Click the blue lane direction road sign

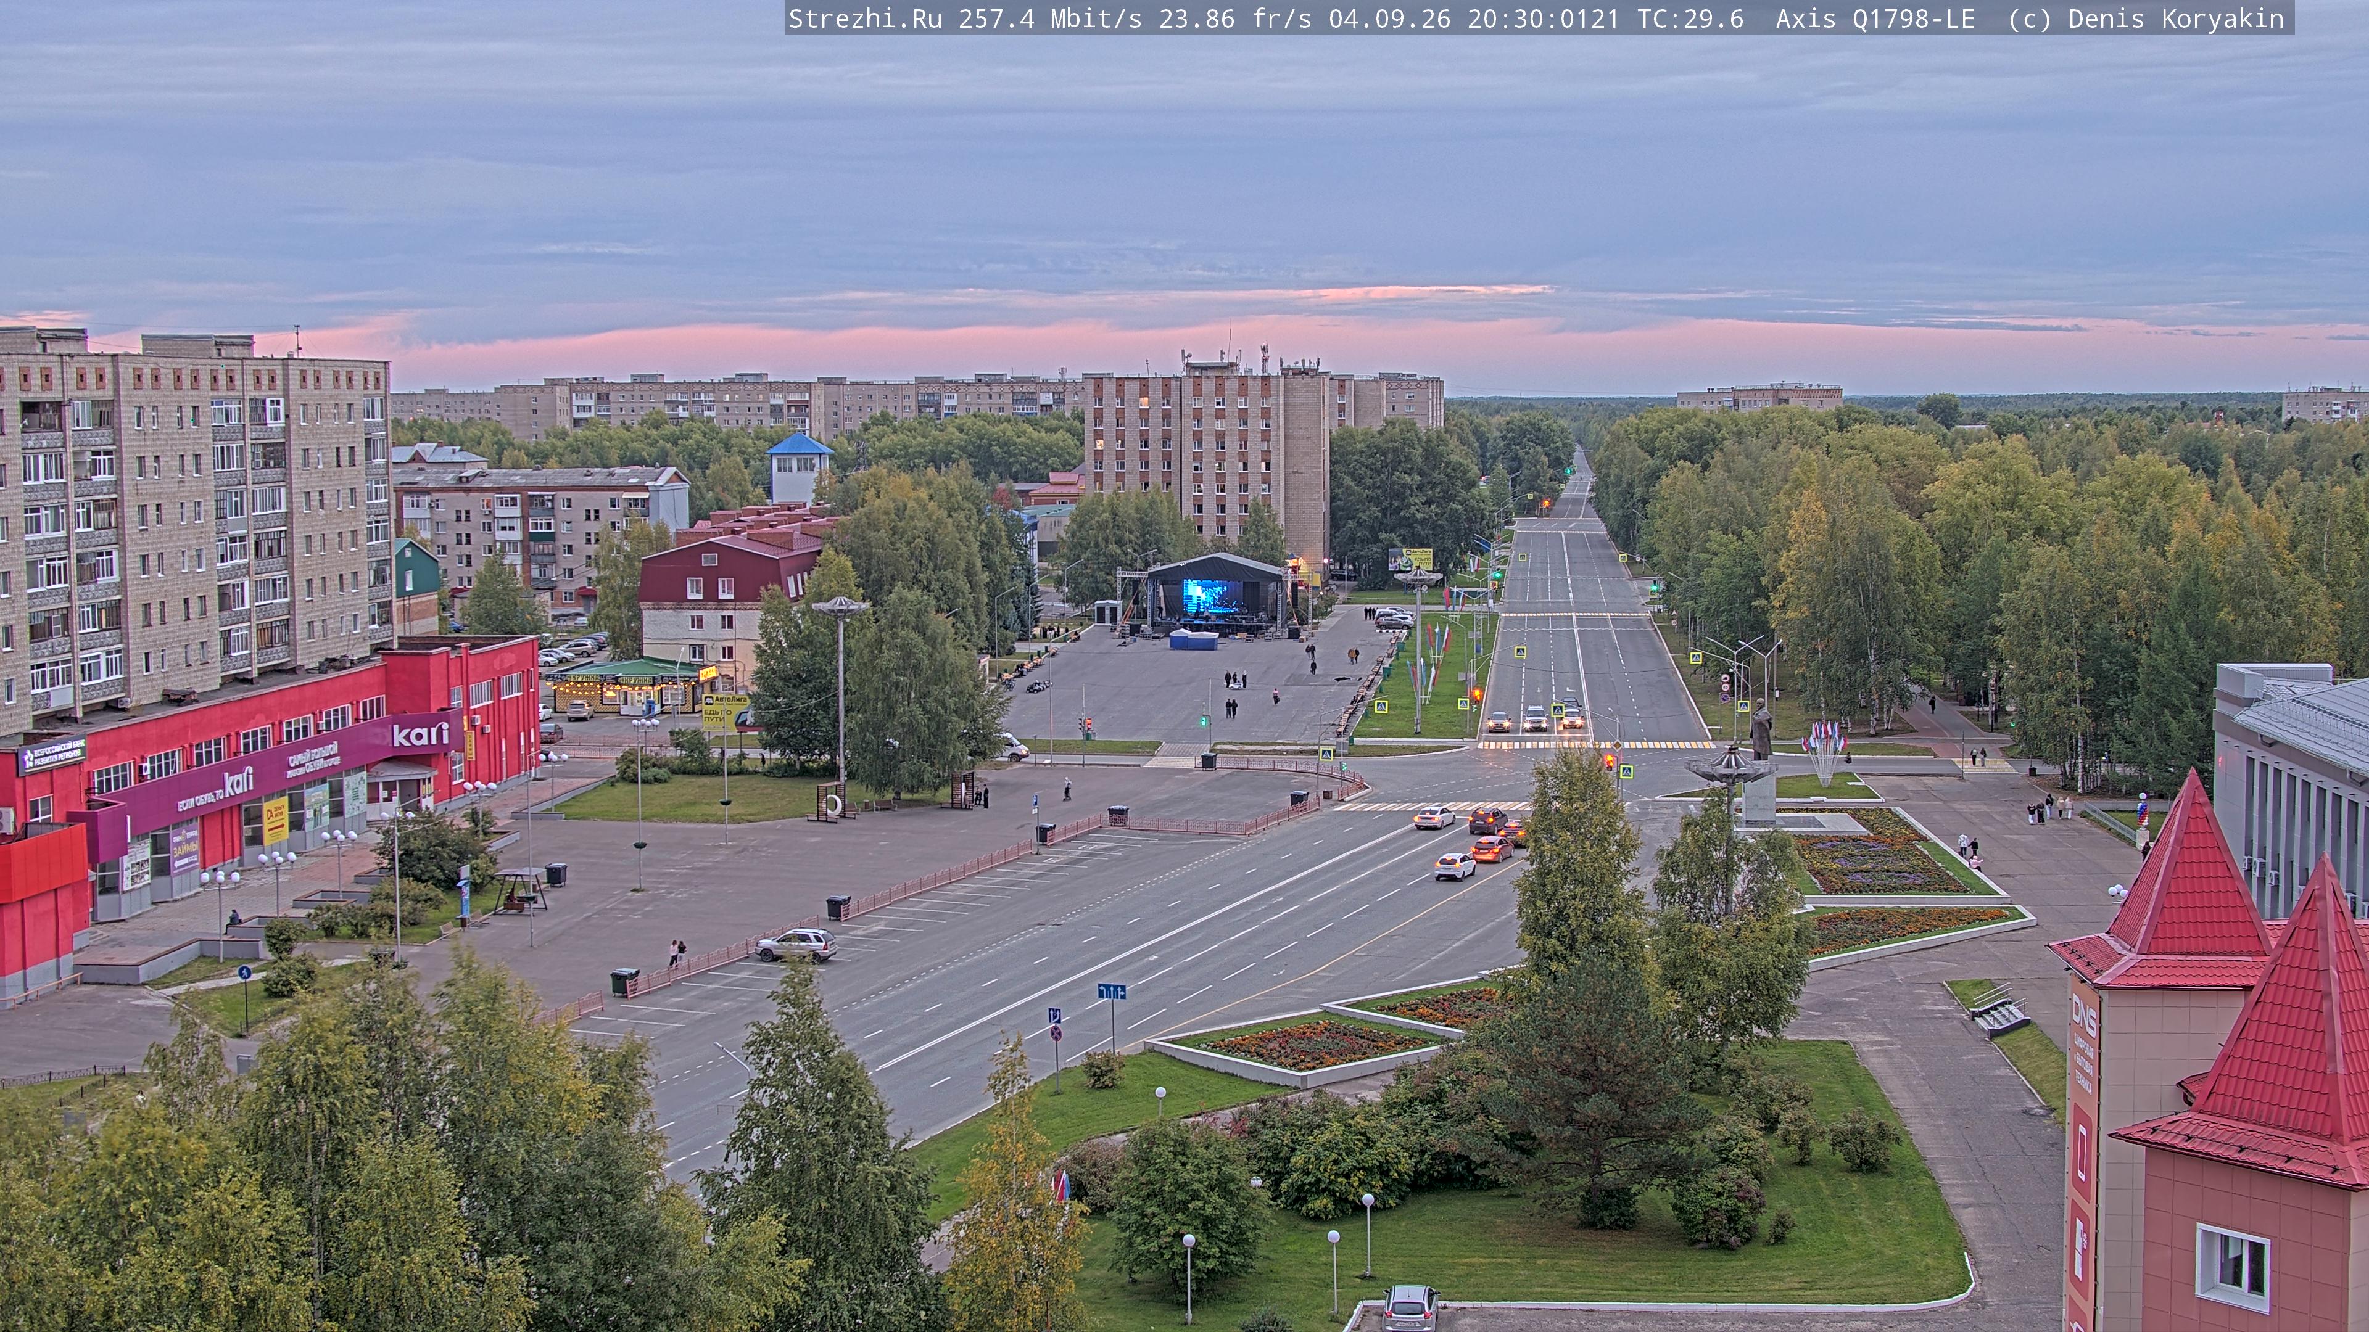(1112, 992)
